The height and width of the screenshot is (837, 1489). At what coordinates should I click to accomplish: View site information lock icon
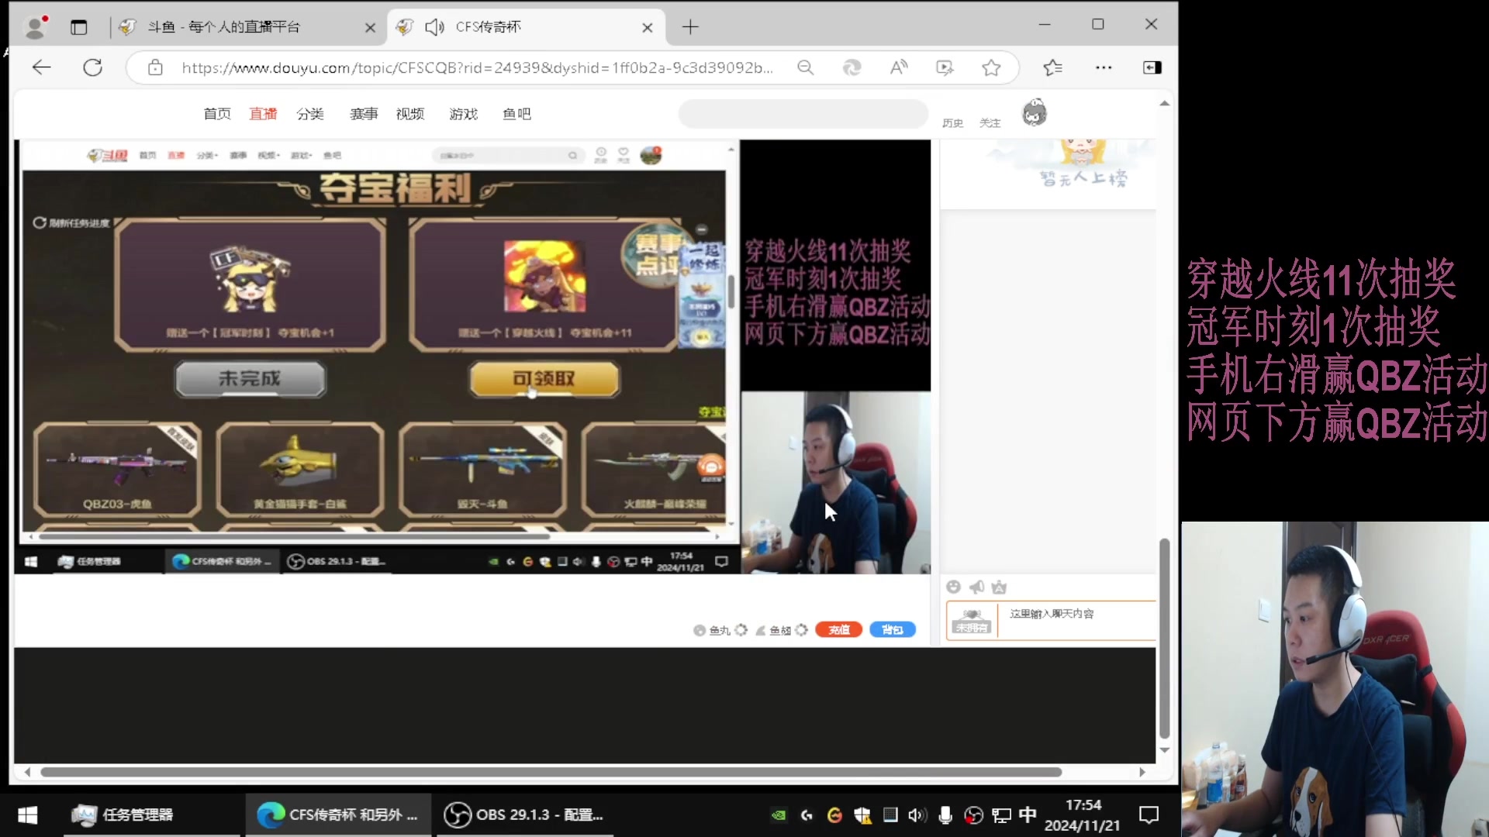[155, 67]
